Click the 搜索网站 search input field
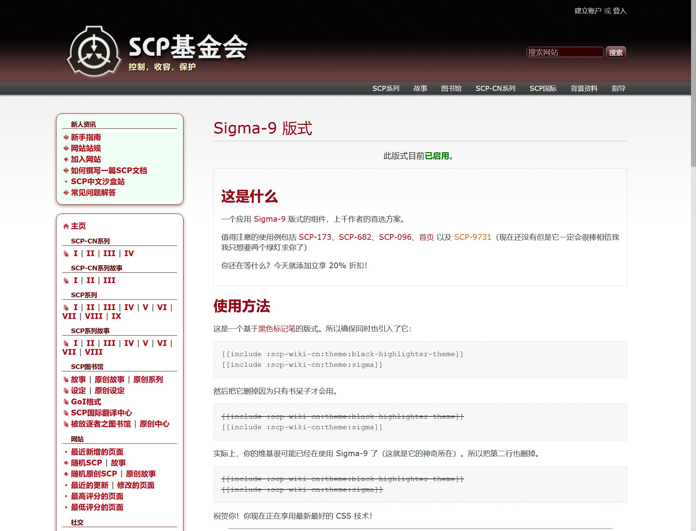This screenshot has height=531, width=696. (x=565, y=52)
